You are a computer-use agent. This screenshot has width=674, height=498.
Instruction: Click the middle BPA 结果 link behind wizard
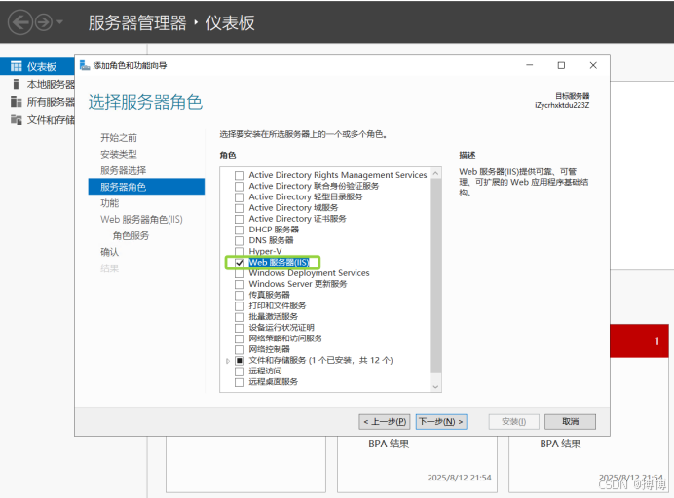point(389,444)
